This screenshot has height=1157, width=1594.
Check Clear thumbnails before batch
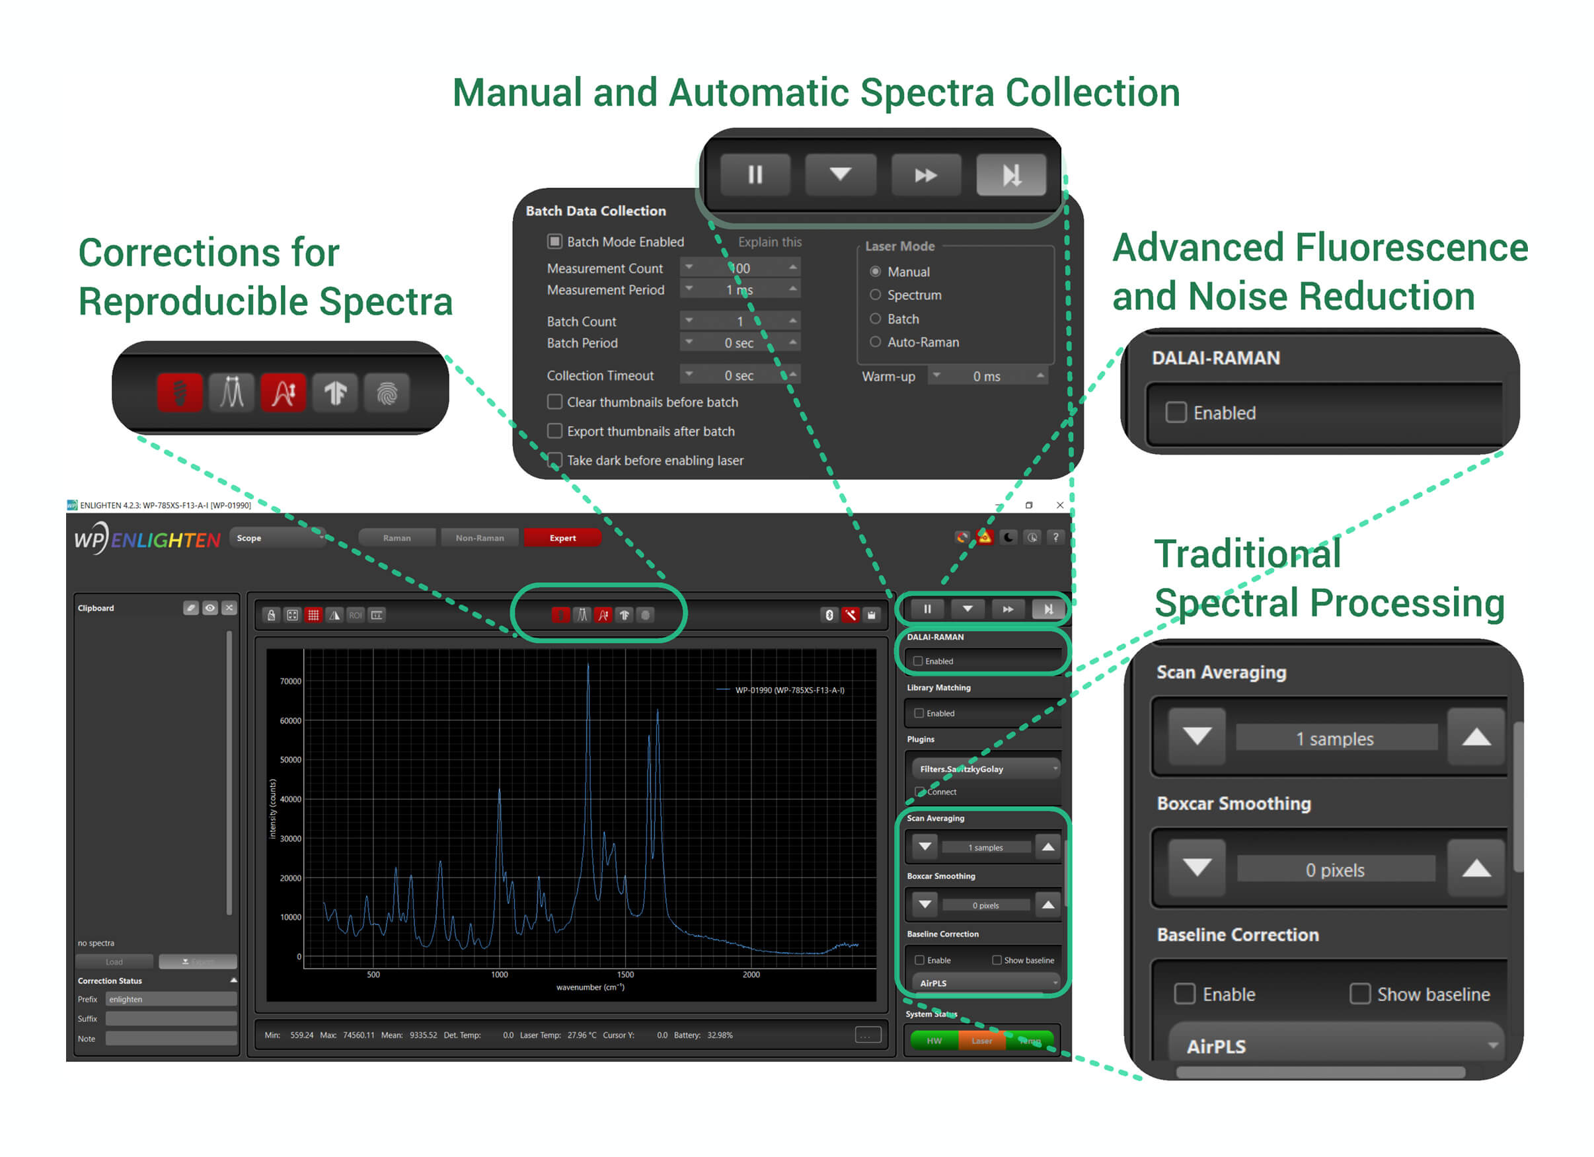pos(554,402)
